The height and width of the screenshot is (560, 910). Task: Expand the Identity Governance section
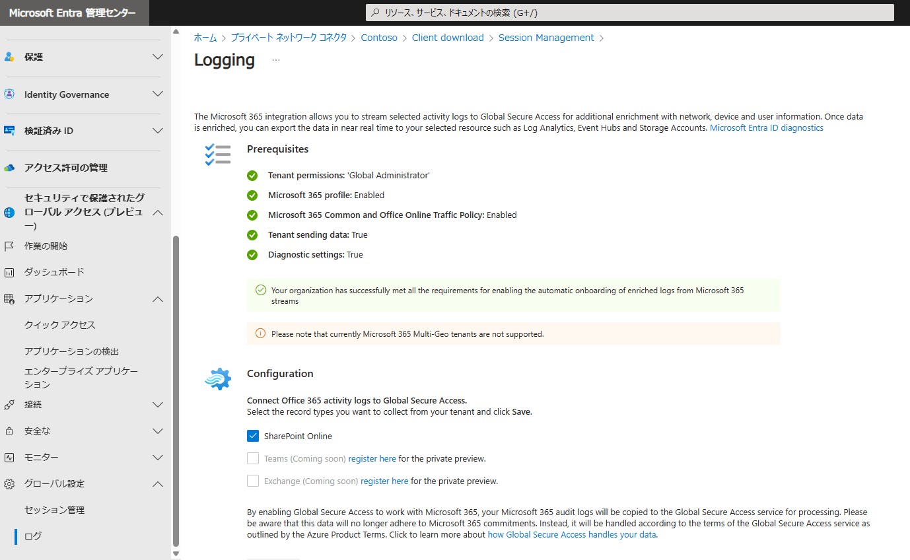(x=158, y=94)
